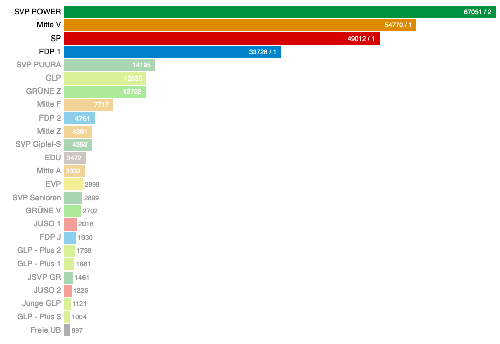500x344 pixels.
Task: Click the value 1226 beside JUSO 2
Action: point(80,291)
